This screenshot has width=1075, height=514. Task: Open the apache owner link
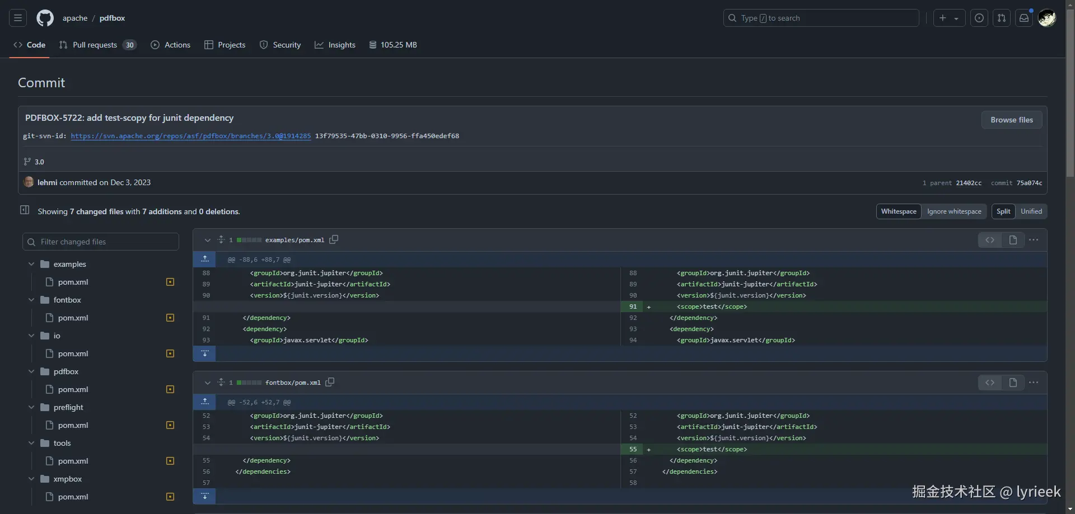point(75,18)
